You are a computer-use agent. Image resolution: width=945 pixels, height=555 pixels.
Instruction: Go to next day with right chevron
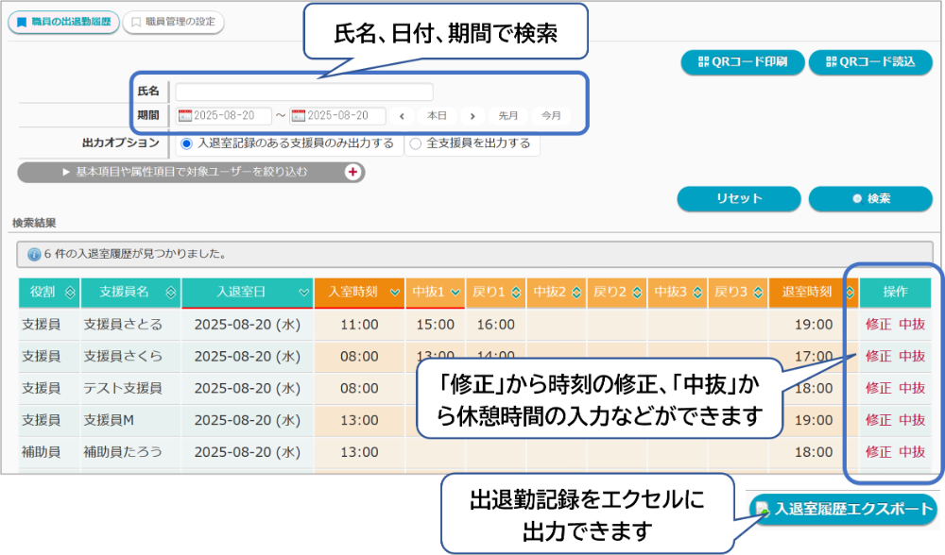472,116
